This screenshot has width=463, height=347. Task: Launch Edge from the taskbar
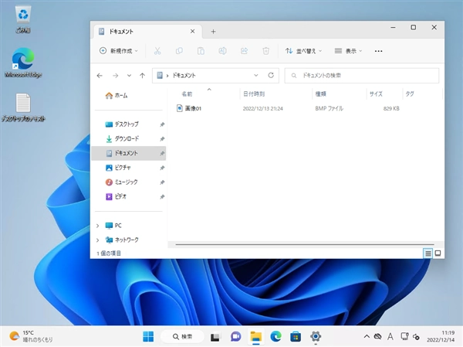pyautogui.click(x=275, y=337)
